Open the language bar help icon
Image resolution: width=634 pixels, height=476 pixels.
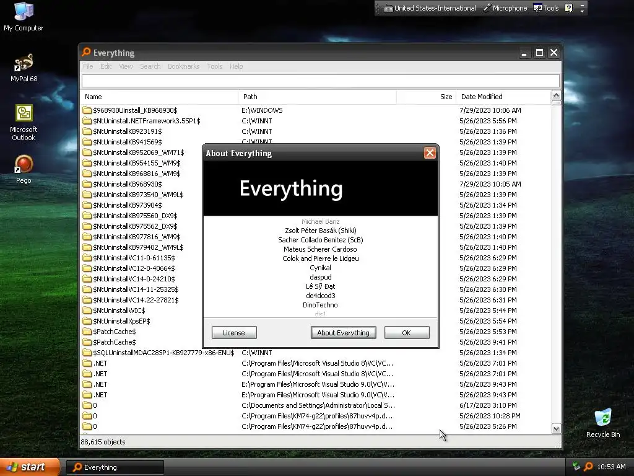(568, 8)
